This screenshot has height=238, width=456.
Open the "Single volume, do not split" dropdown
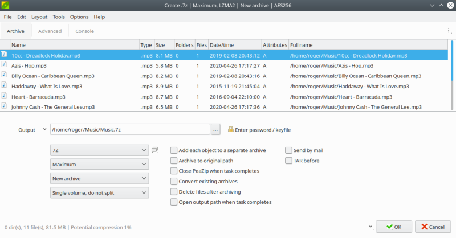[99, 192]
